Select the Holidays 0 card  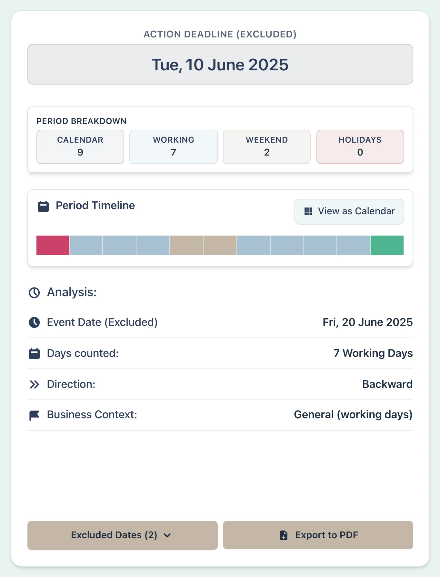[360, 147]
